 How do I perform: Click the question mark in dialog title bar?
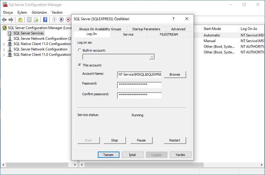click(x=173, y=19)
